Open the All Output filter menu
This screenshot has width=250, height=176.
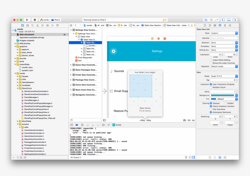click(76, 157)
